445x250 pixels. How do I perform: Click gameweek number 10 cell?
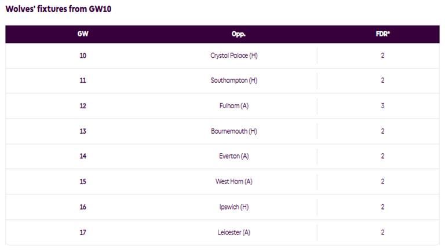(82, 56)
